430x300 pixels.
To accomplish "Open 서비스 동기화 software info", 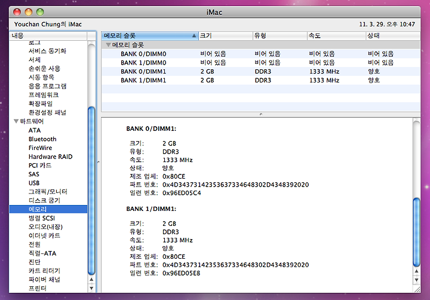I will 47,51.
